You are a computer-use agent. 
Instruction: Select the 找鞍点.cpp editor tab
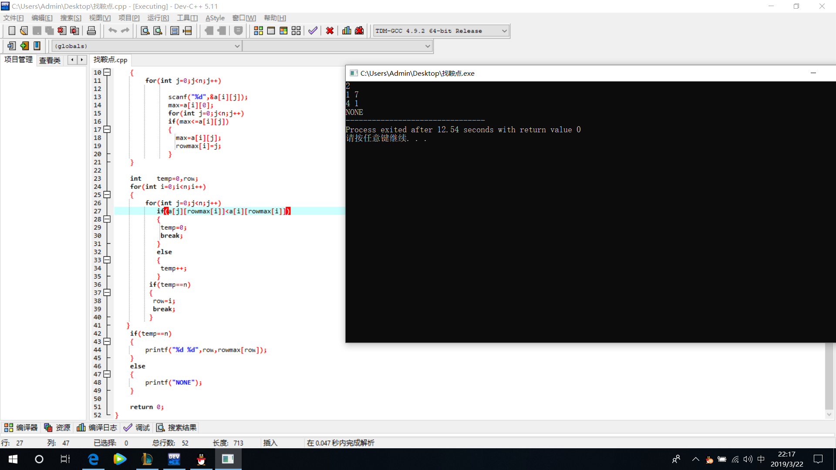111,60
